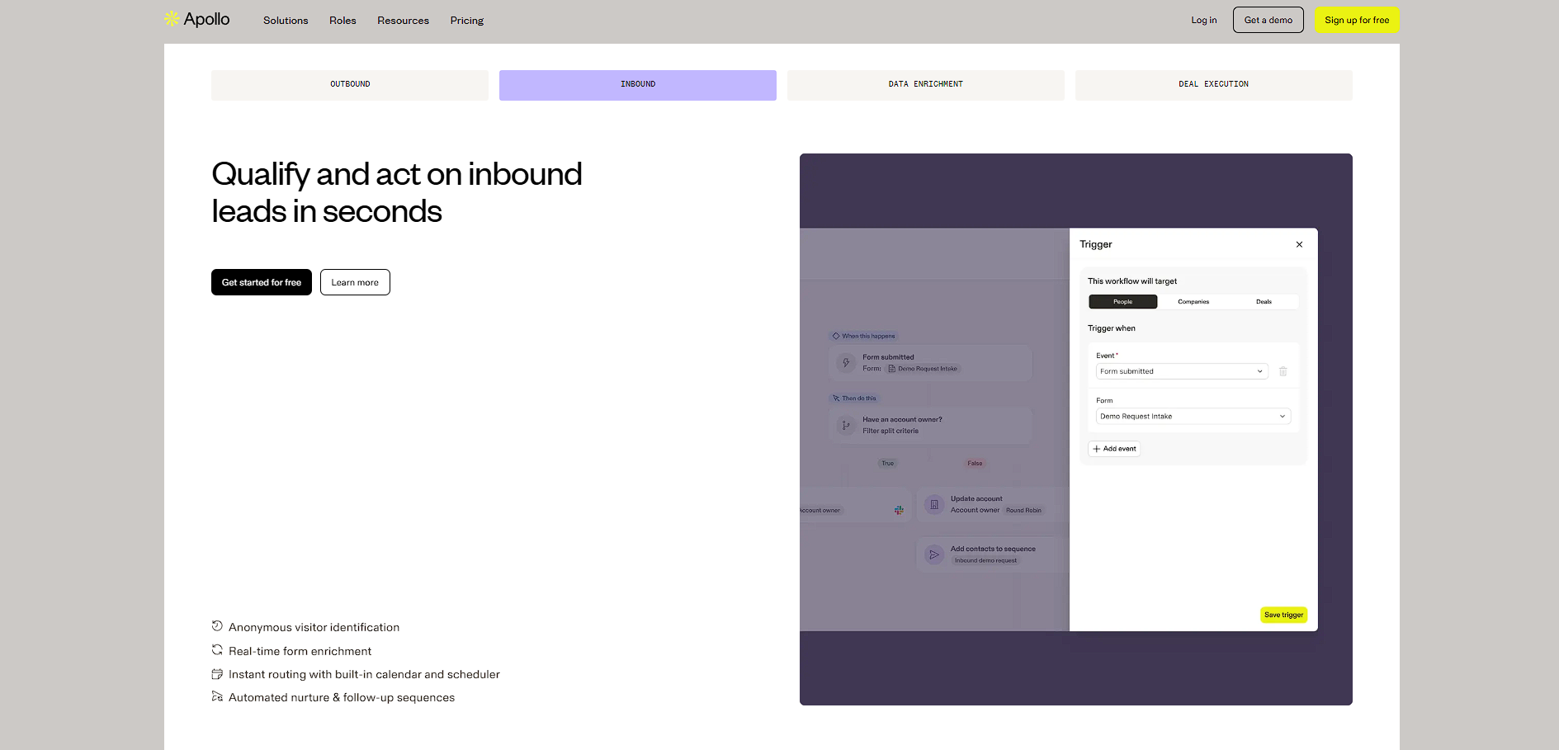Click the trash icon next to the Event dropdown

(1283, 371)
